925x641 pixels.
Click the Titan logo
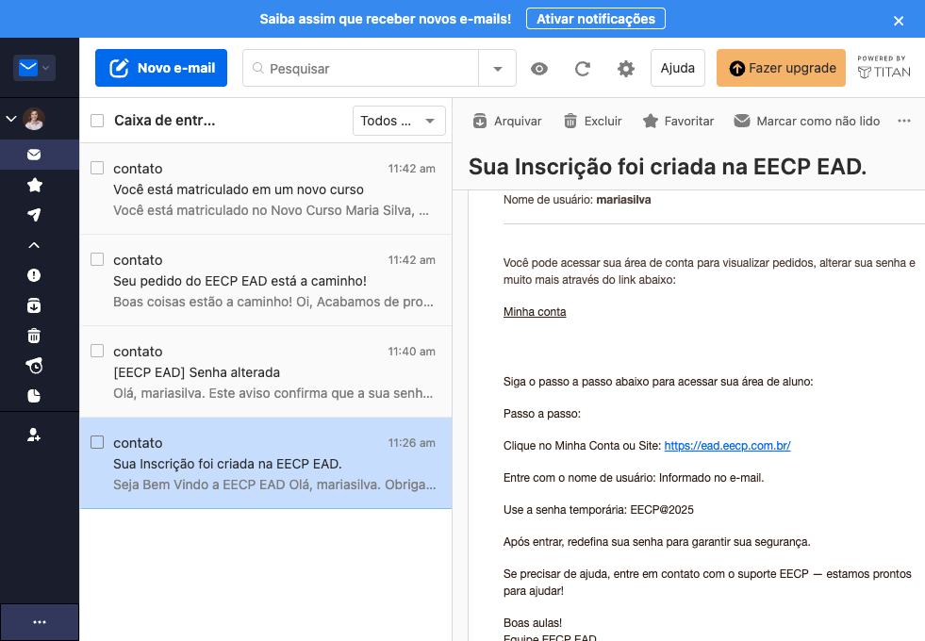[x=884, y=68]
